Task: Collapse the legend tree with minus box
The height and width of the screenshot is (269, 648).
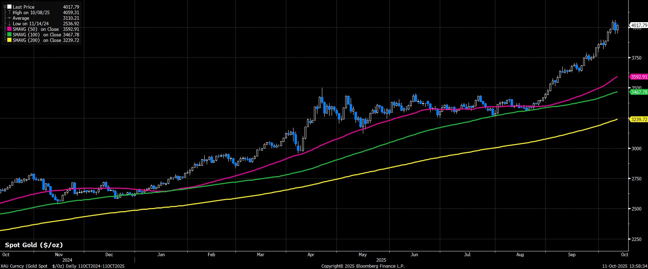Action: [5, 7]
